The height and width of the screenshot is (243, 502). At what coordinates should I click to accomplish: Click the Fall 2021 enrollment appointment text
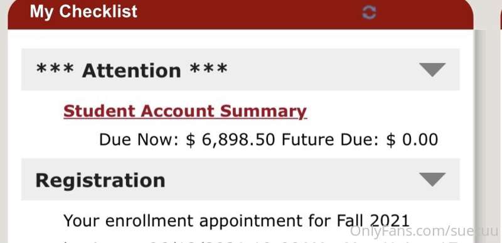(237, 220)
